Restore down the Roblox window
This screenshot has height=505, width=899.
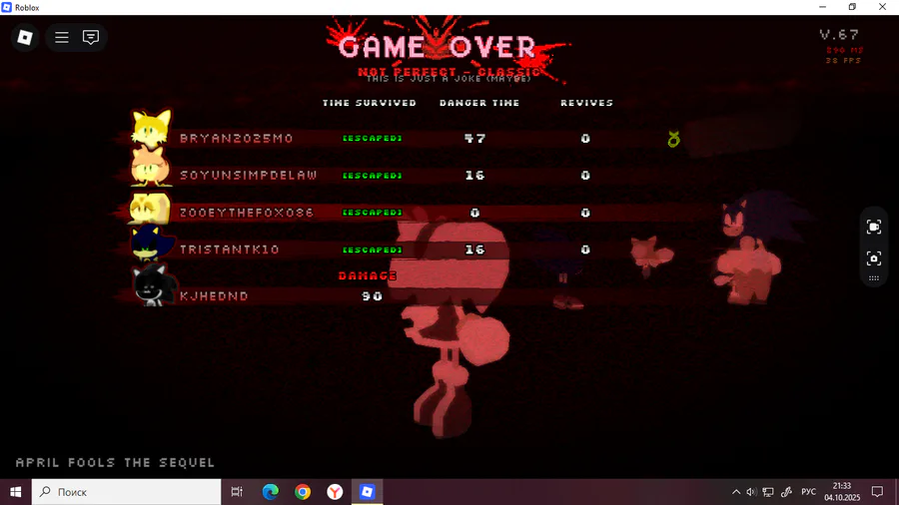tap(853, 7)
